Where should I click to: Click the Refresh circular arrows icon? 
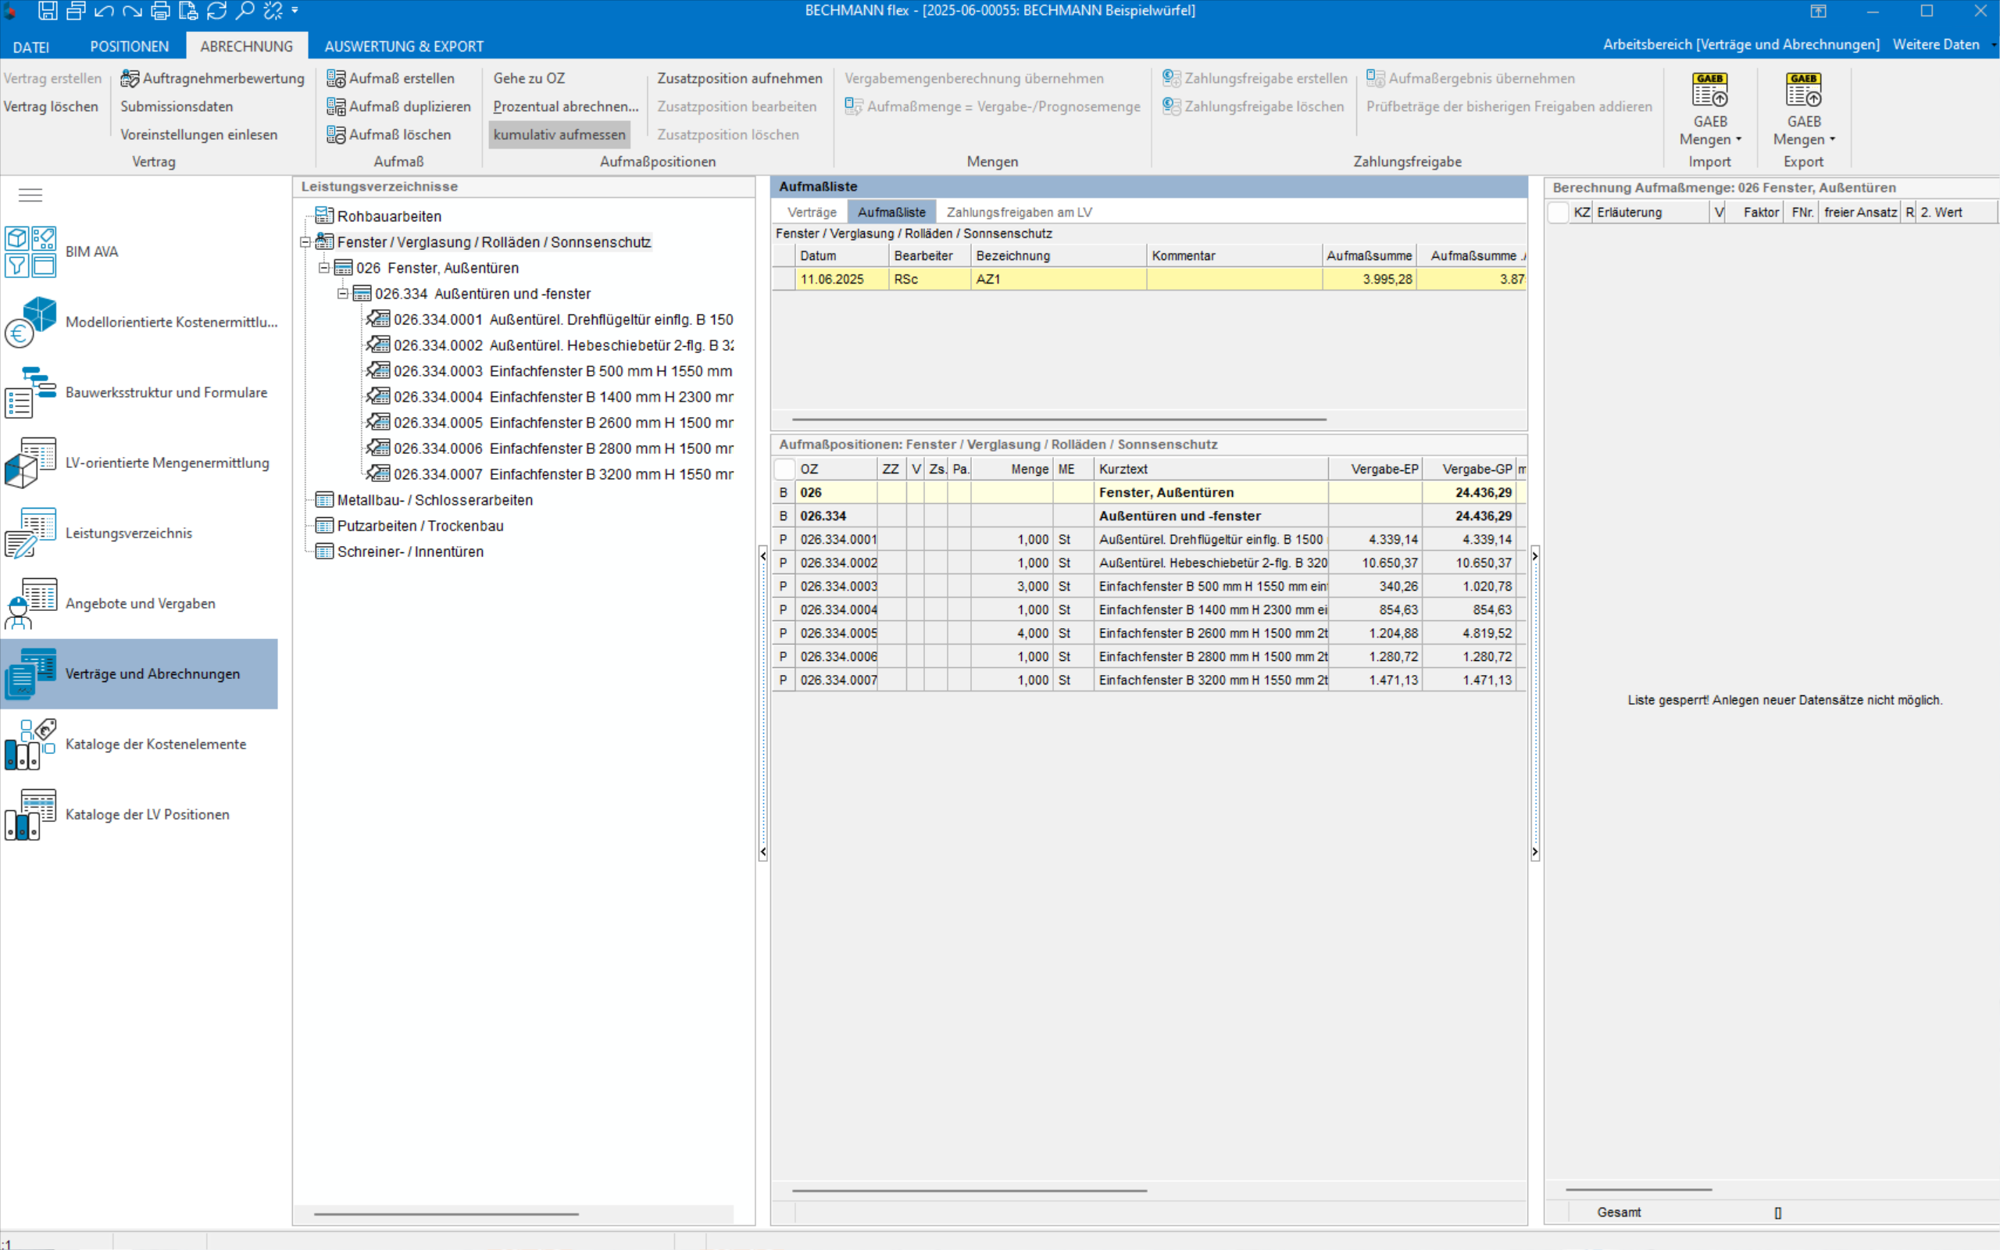click(216, 11)
